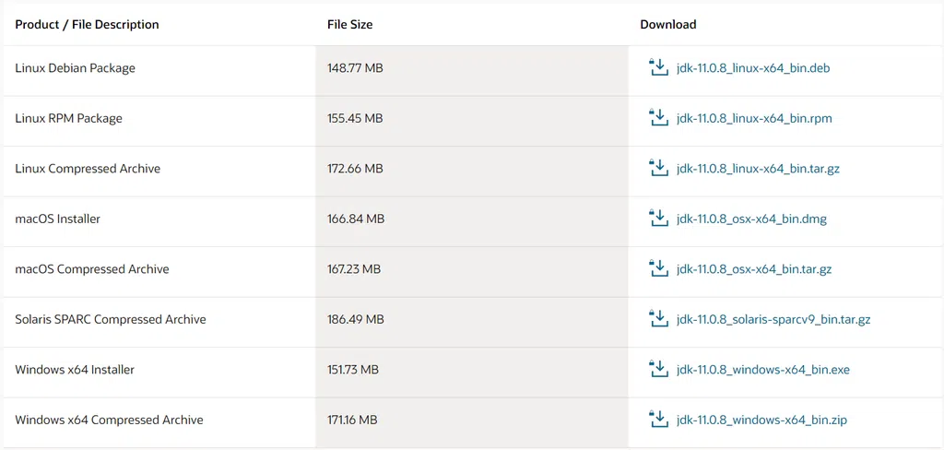This screenshot has width=944, height=450.
Task: Click the Product / File Description header
Action: [88, 25]
